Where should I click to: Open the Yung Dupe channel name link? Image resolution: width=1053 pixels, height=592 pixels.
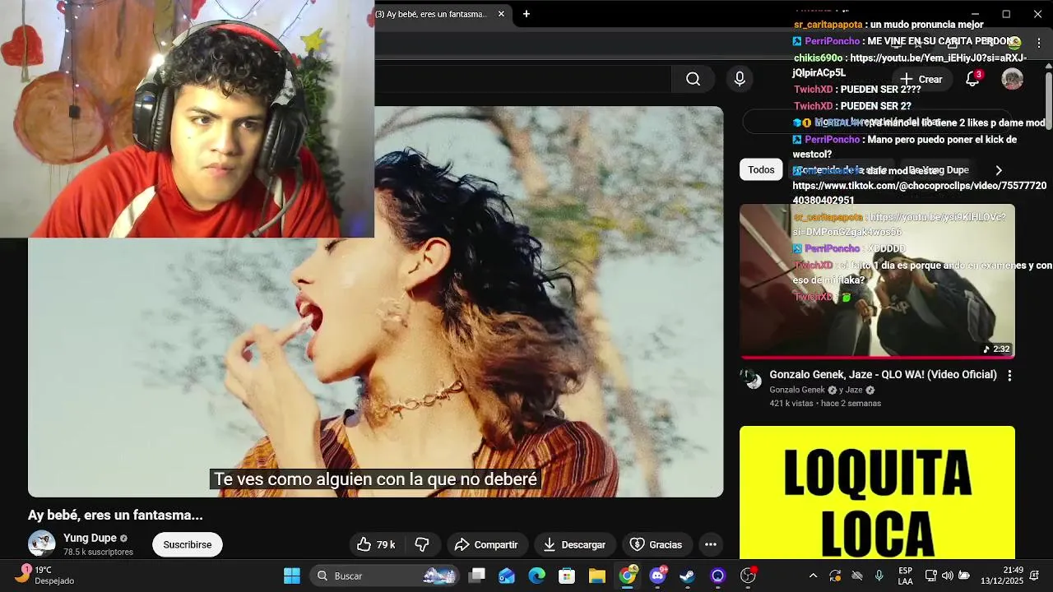pos(90,538)
